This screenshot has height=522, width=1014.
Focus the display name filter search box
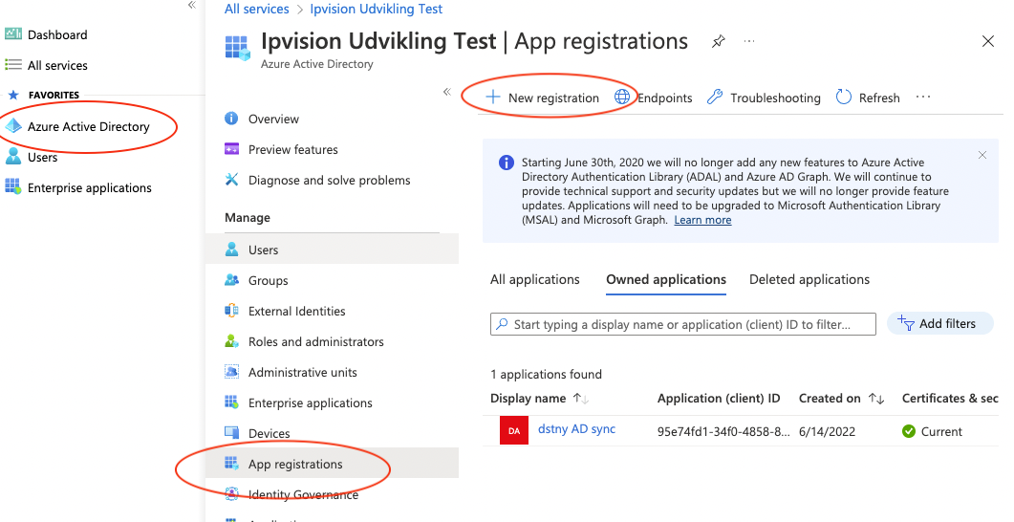pos(683,324)
